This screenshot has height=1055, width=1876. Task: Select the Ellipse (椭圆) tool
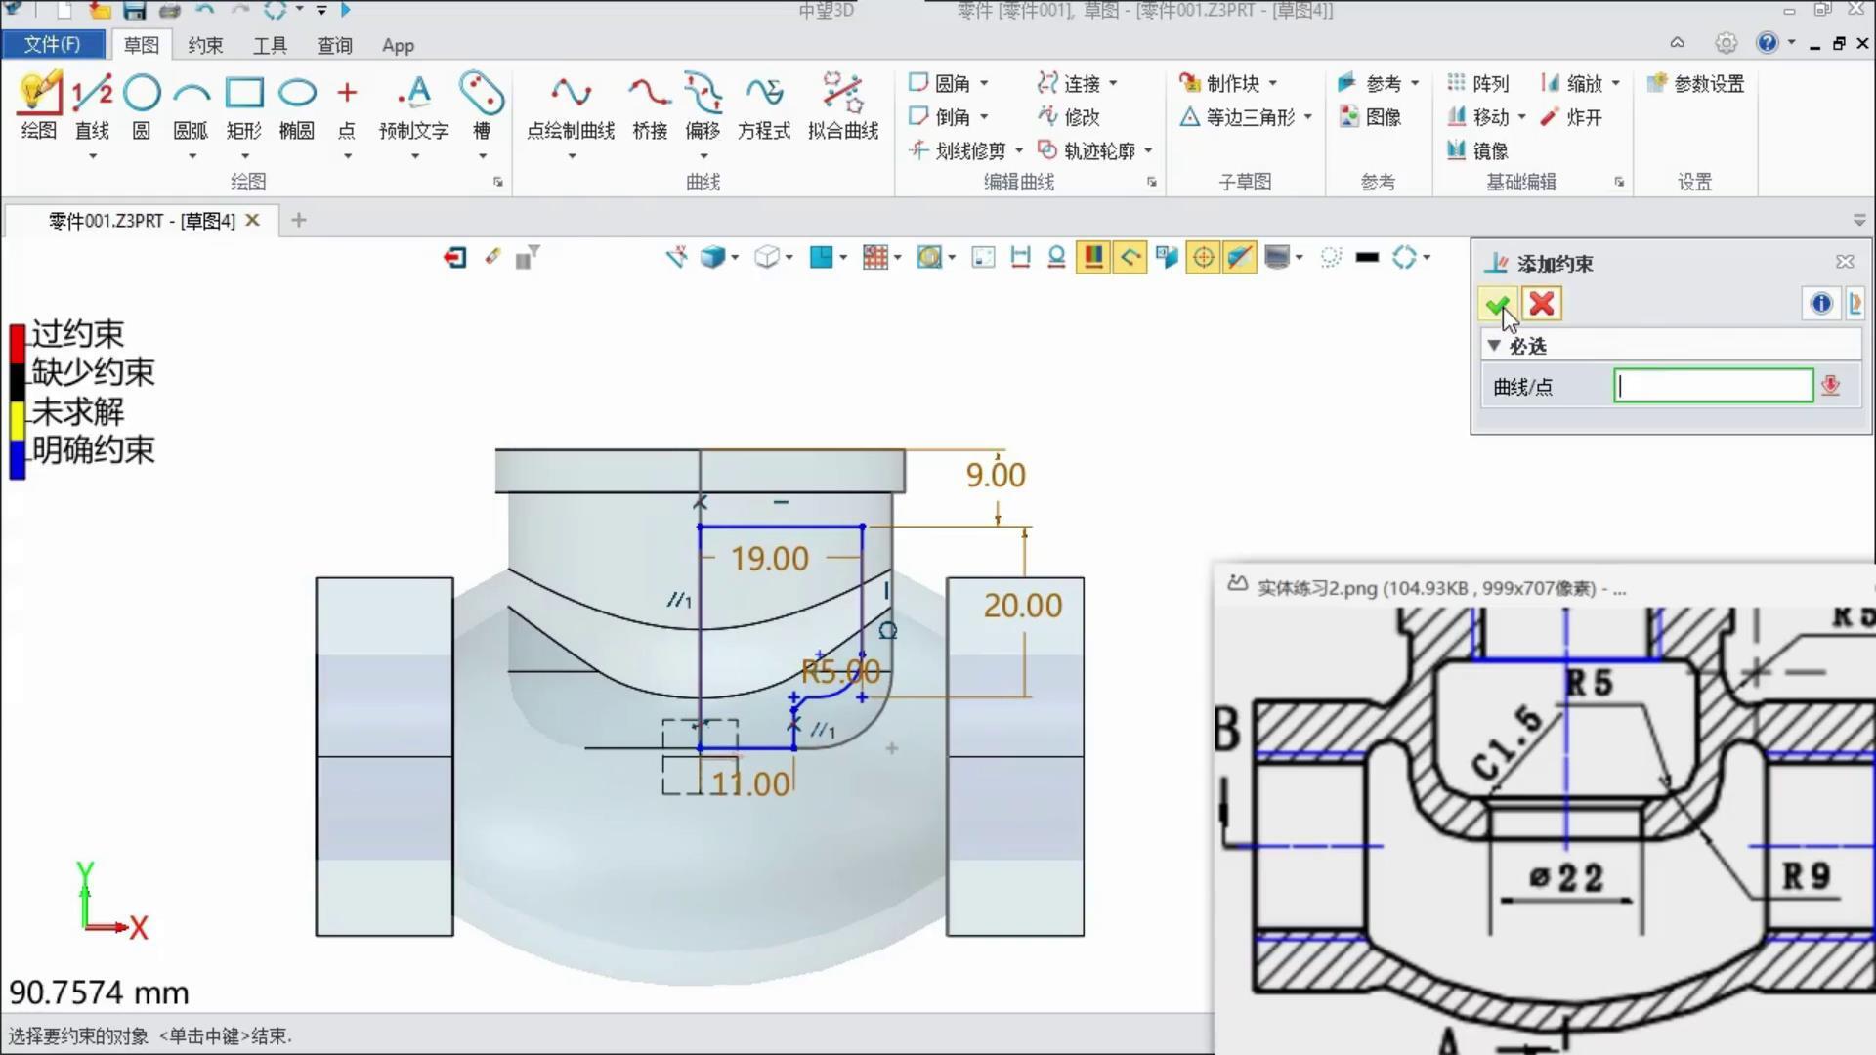pos(297,95)
